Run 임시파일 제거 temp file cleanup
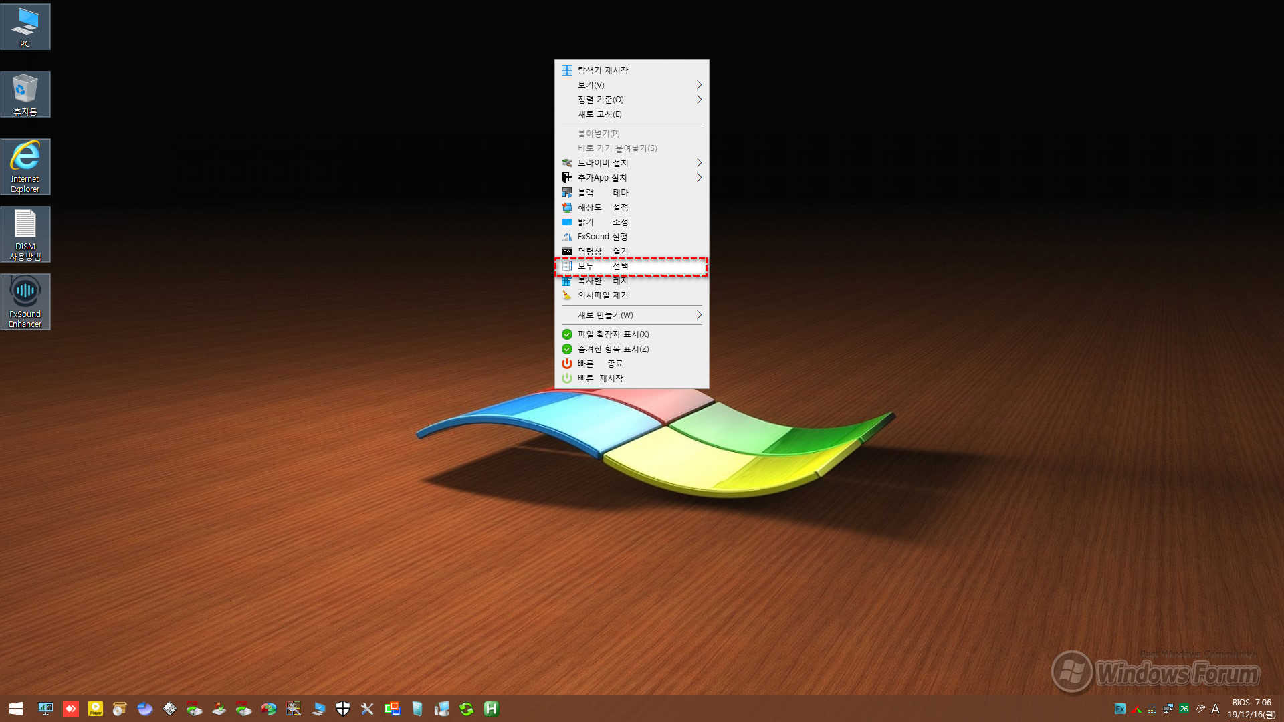This screenshot has width=1284, height=722. [x=631, y=295]
